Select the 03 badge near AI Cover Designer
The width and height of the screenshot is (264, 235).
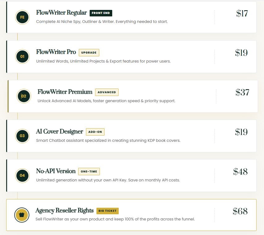click(22, 136)
